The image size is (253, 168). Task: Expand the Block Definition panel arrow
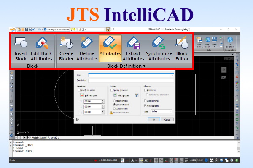coord(144,66)
